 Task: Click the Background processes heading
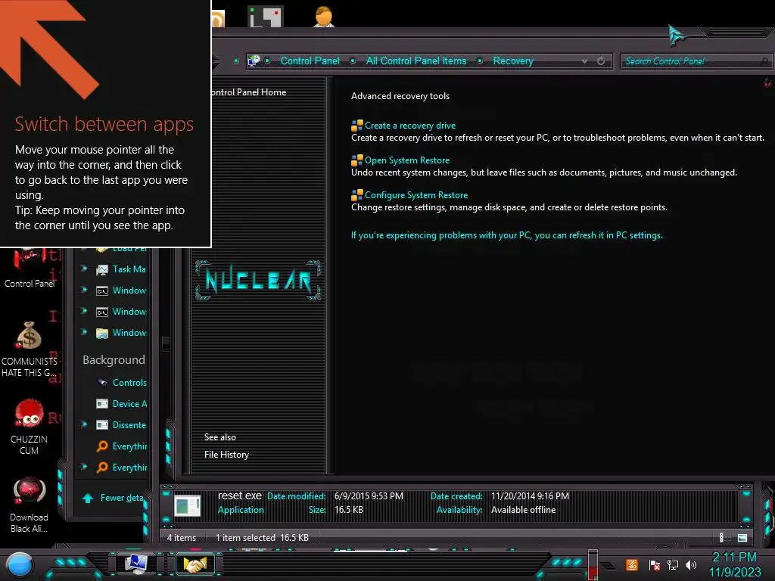tap(114, 359)
